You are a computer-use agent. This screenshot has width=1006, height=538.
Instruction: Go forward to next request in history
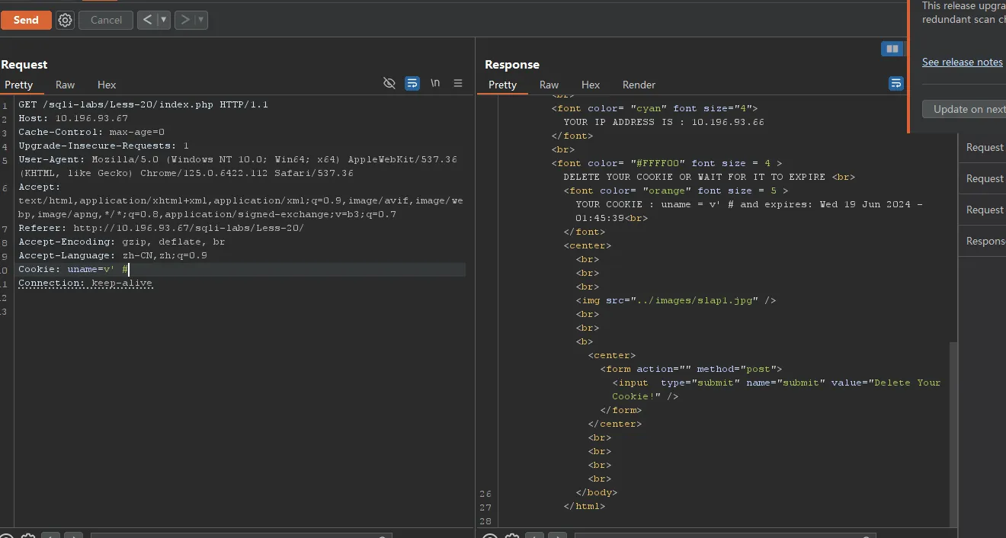(184, 21)
